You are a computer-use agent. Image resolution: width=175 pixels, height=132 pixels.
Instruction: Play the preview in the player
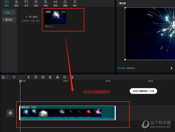point(171,68)
